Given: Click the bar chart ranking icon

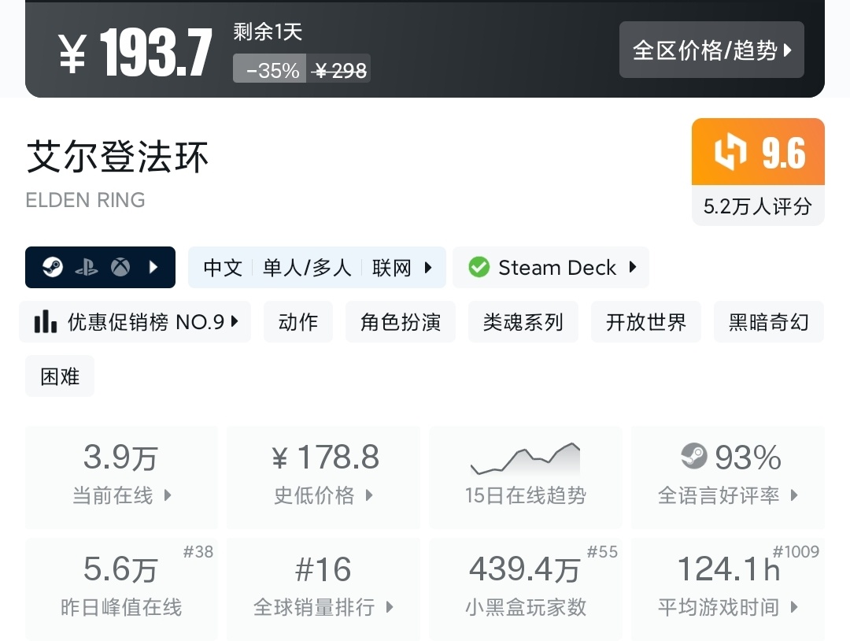Looking at the screenshot, I should pos(46,322).
